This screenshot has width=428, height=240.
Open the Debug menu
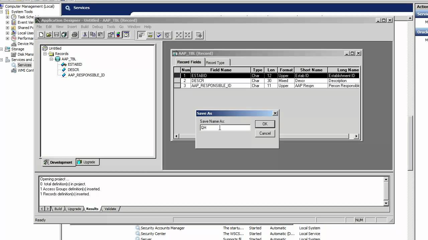(x=97, y=27)
